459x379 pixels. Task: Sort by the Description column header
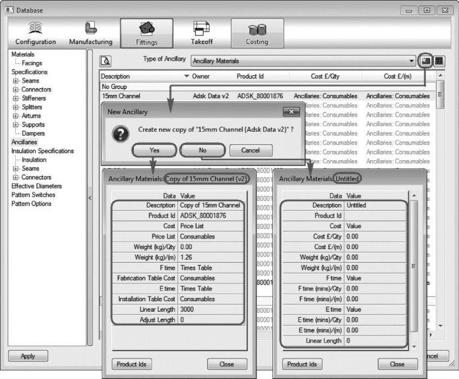click(x=145, y=76)
